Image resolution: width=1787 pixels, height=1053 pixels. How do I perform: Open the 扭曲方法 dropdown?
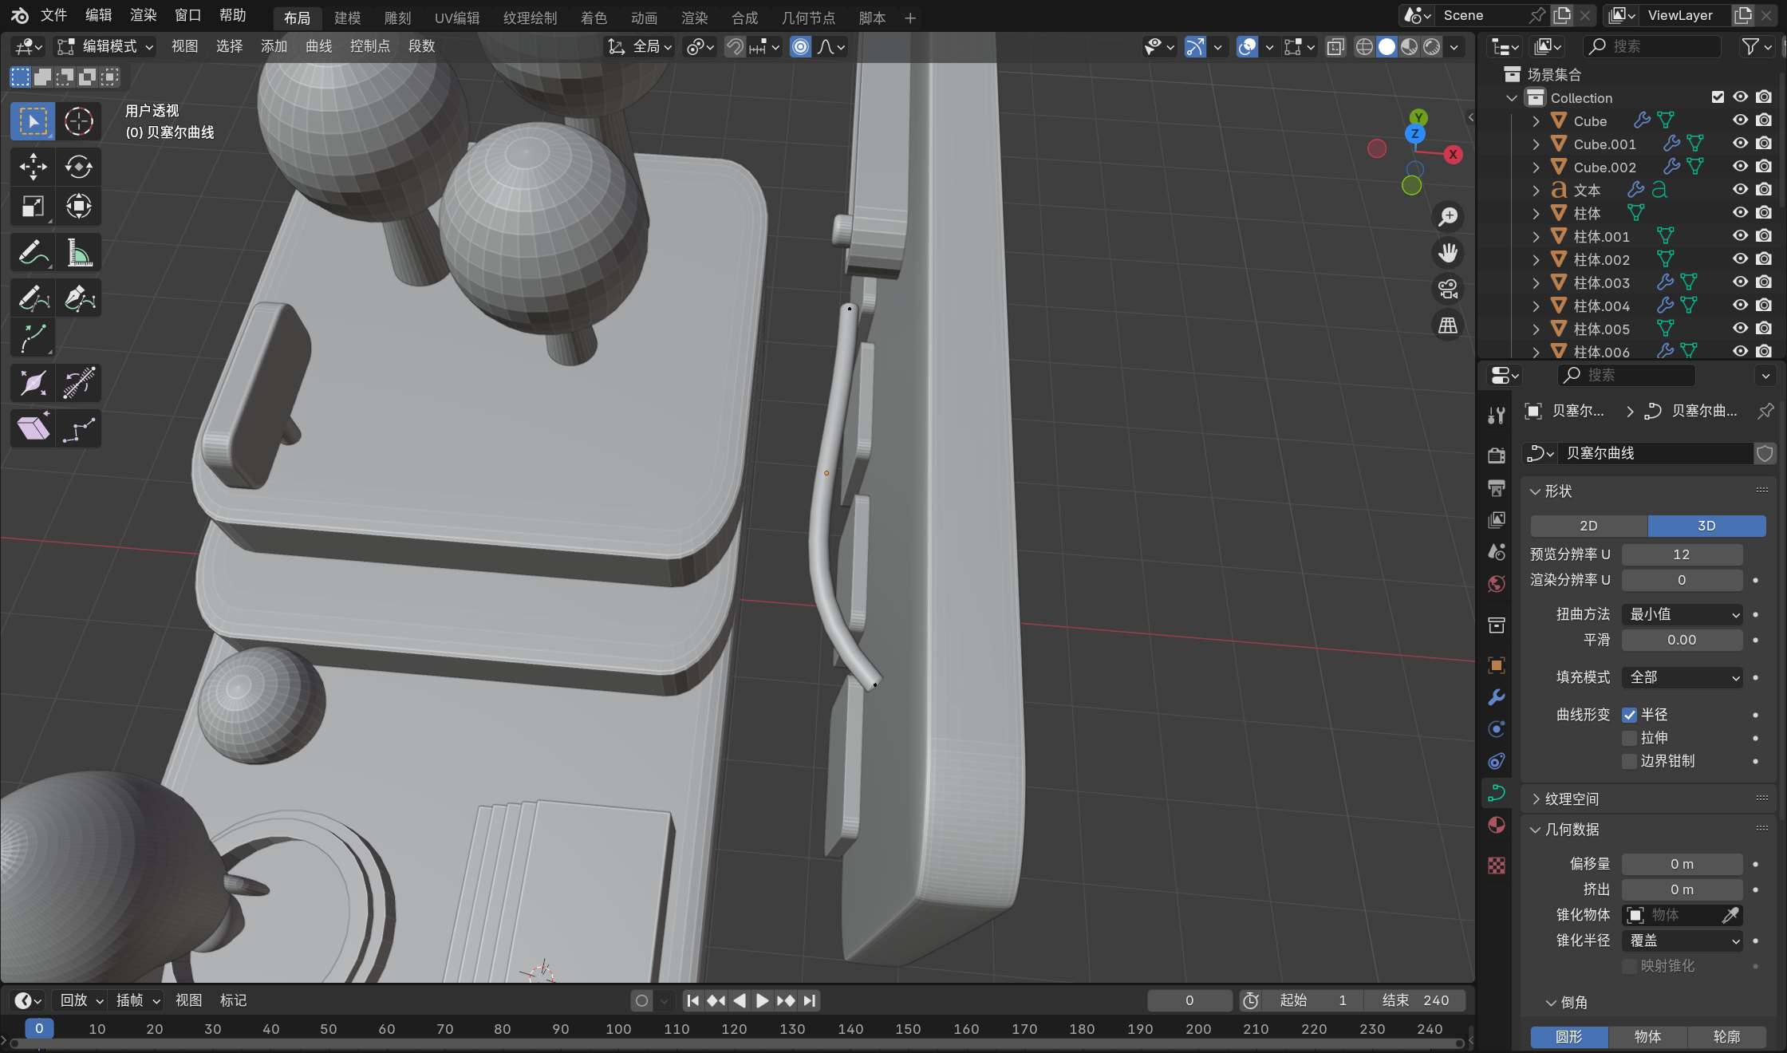click(1682, 614)
